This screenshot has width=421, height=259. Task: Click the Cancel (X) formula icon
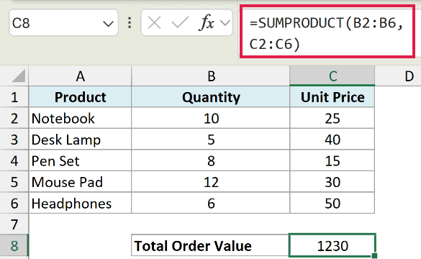click(x=155, y=23)
